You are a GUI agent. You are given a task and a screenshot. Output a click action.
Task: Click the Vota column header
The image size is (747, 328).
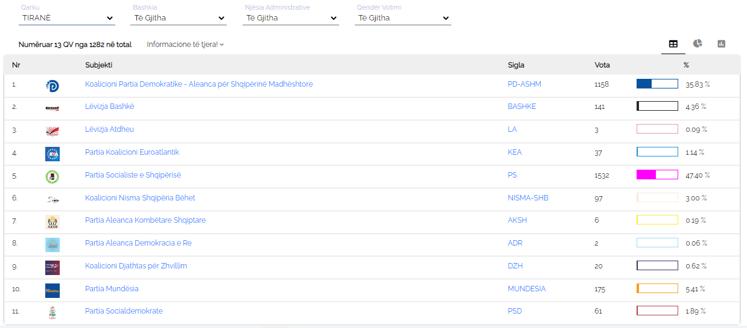point(602,65)
